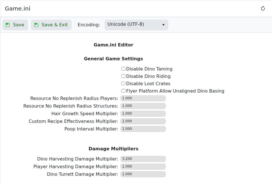The image size is (272, 184).
Task: Click the Poop Interval Multiplier input
Action: click(x=143, y=129)
